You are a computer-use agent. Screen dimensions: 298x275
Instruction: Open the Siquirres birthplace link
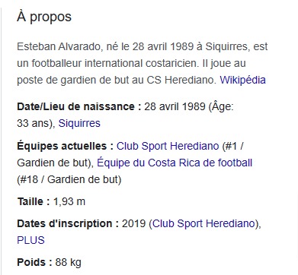point(79,123)
